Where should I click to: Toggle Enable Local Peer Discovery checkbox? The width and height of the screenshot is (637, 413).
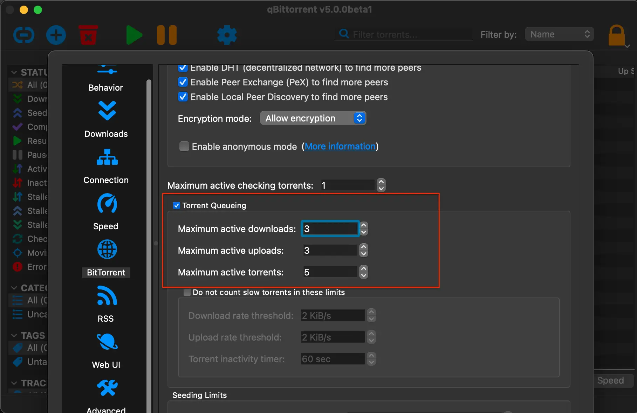pos(183,97)
